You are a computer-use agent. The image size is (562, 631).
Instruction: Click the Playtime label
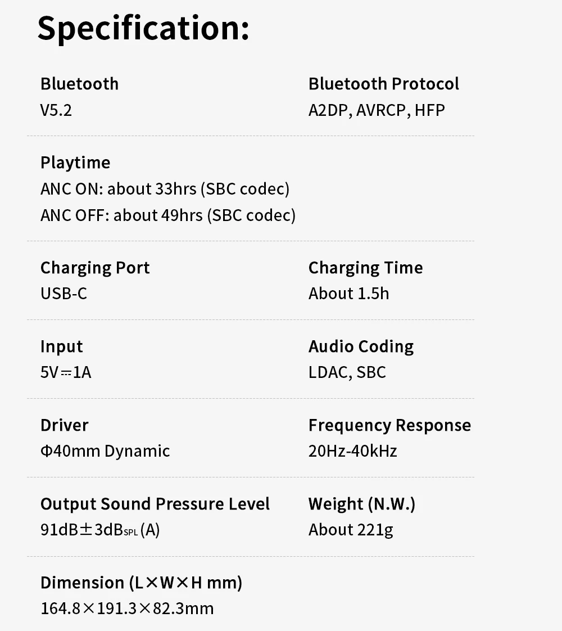click(x=75, y=163)
